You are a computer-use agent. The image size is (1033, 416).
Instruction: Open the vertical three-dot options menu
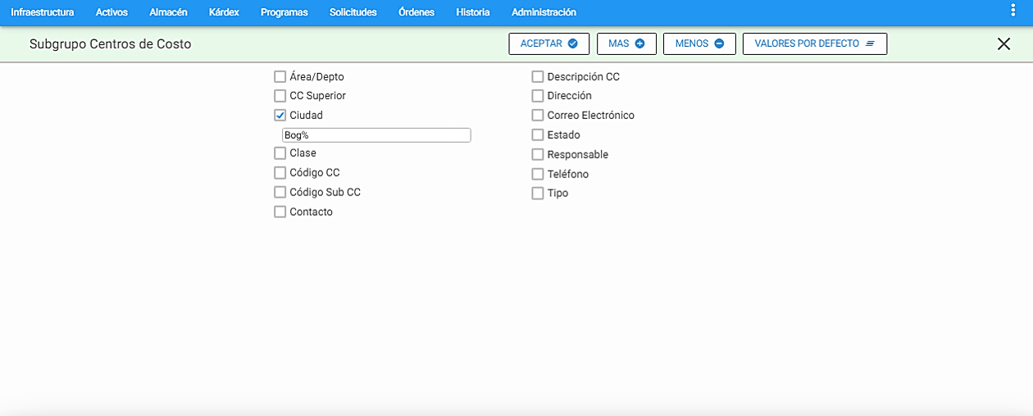pos(1013,10)
